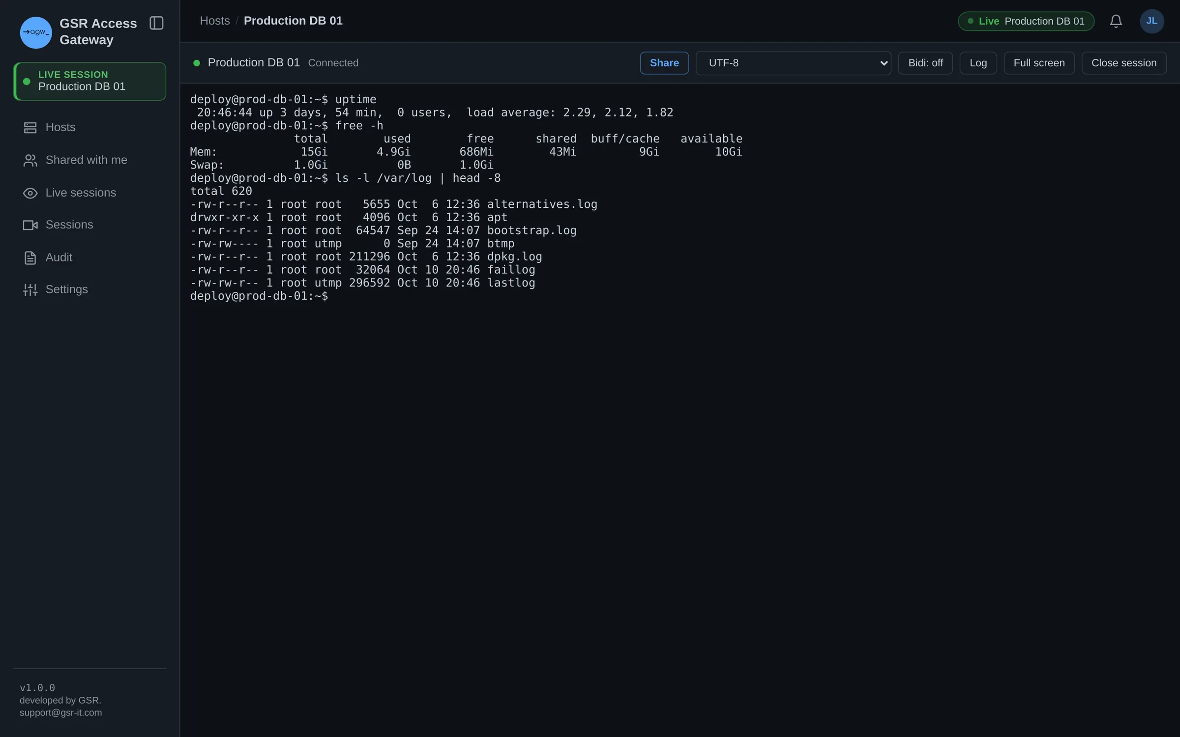
Task: Click the v1.0.0 version label
Action: [37, 688]
